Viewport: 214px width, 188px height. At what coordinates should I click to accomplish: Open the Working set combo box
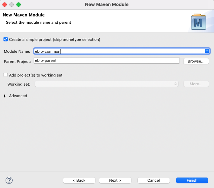pos(106,84)
